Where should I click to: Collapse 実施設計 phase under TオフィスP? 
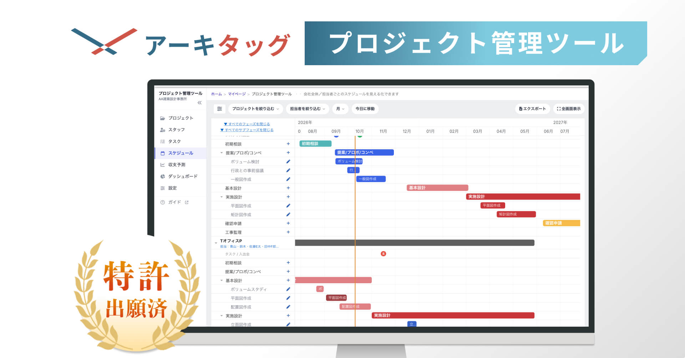[222, 316]
